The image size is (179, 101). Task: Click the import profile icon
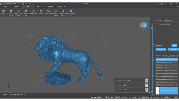169,56
